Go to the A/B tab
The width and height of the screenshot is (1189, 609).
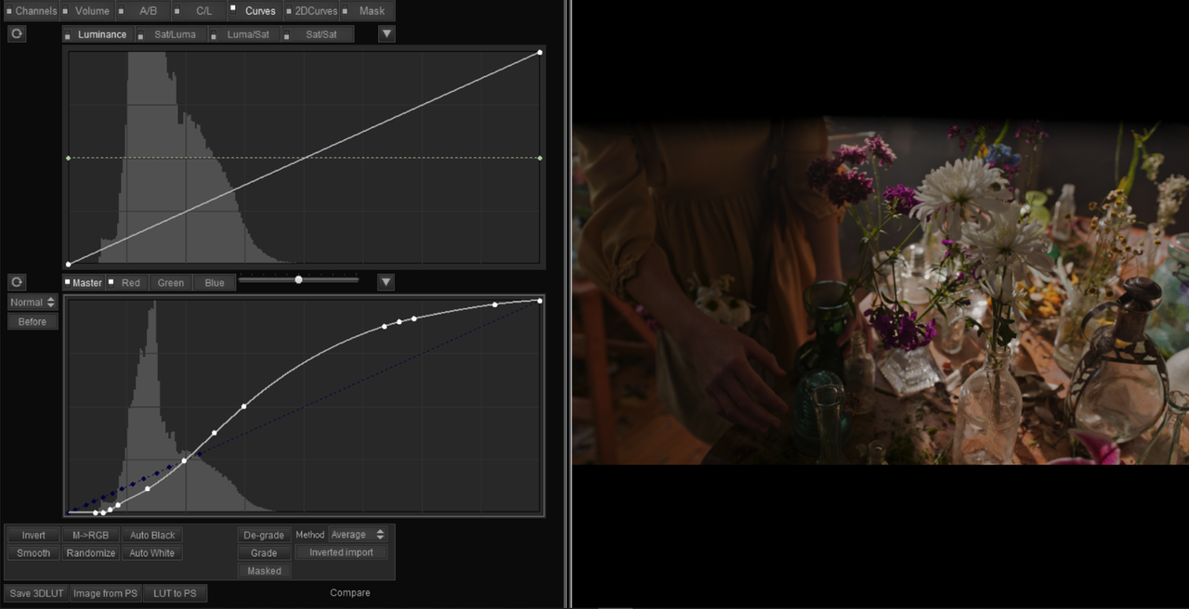[x=143, y=11]
